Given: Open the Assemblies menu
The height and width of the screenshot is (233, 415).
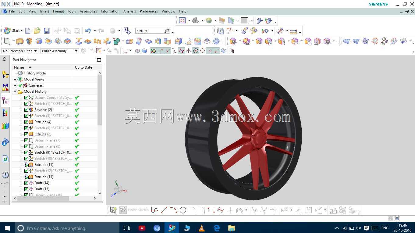Looking at the screenshot, I should 88,11.
